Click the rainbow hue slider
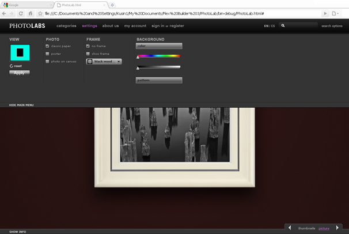Viewport: 349px width, 234px height. point(159,56)
